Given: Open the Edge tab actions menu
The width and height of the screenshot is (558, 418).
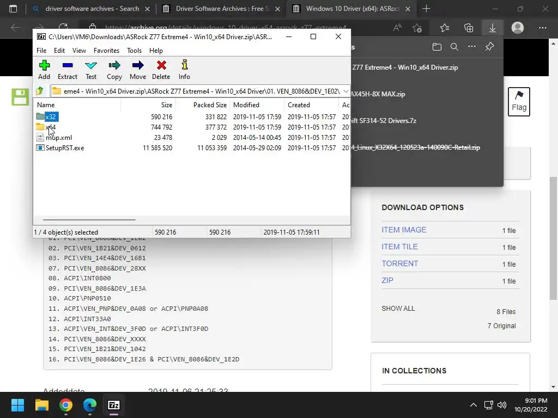Looking at the screenshot, I should [13, 9].
